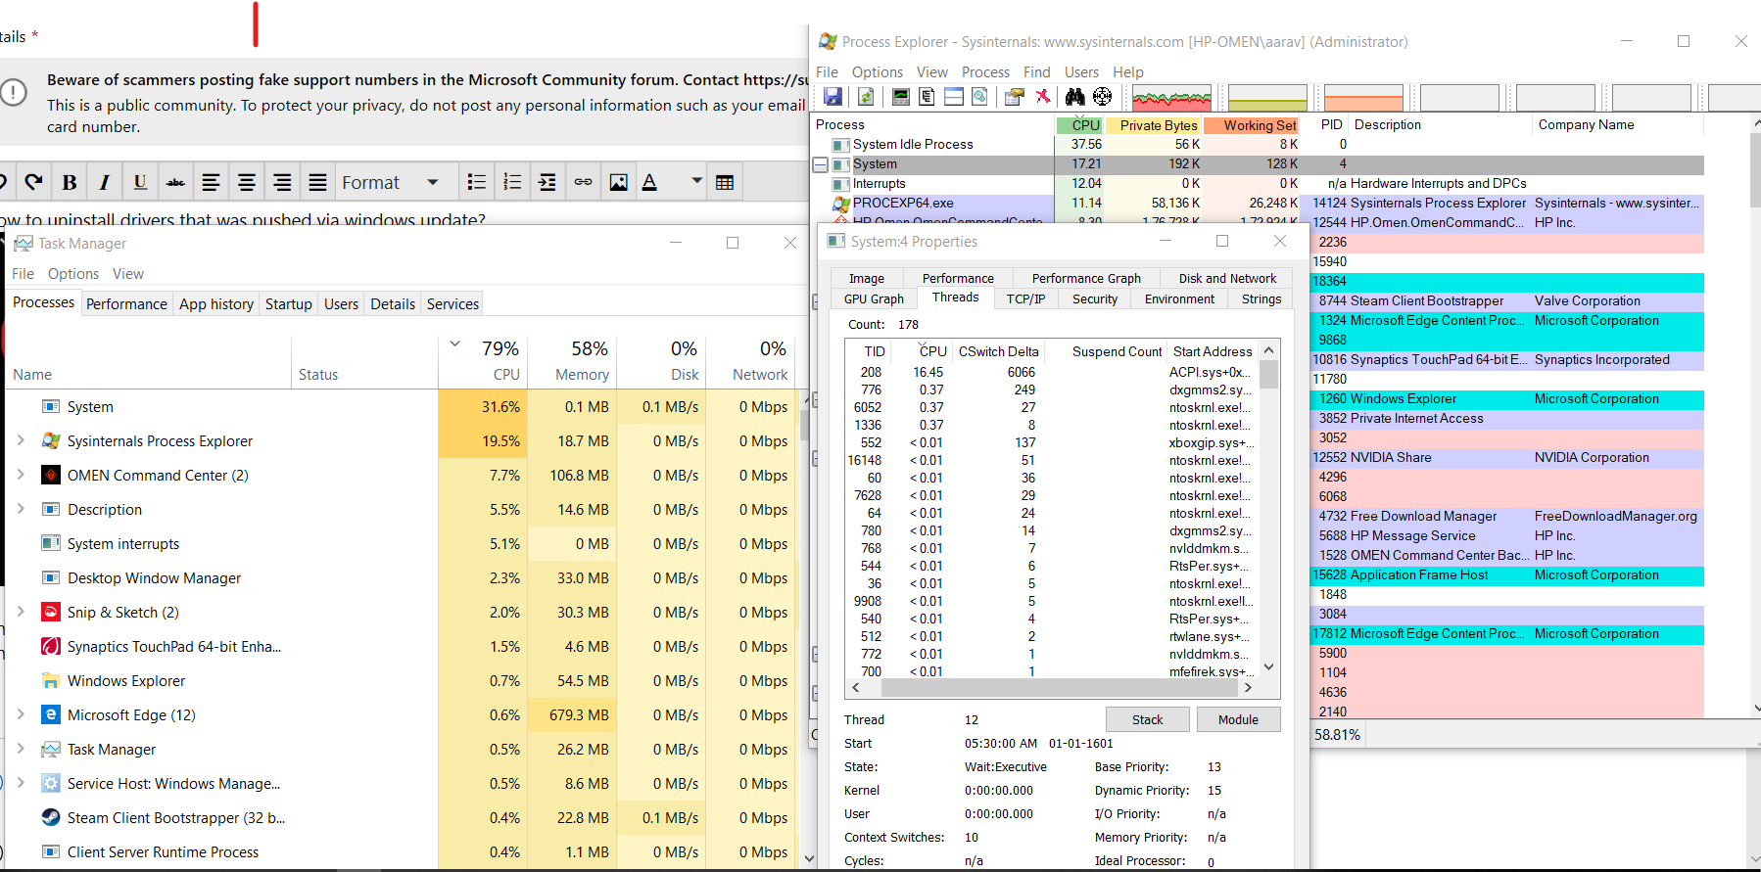Open the Format dropdown in forum editor
This screenshot has width=1761, height=872.
click(390, 182)
